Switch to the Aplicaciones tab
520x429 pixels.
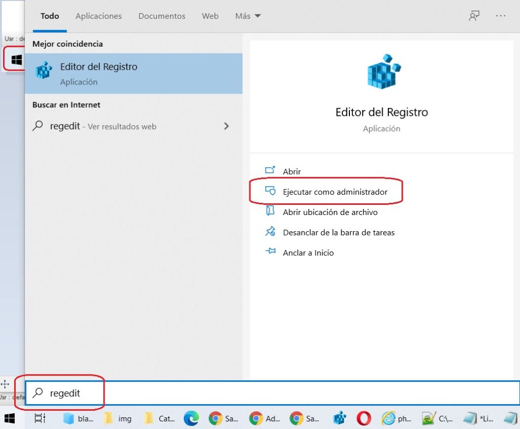(x=99, y=16)
